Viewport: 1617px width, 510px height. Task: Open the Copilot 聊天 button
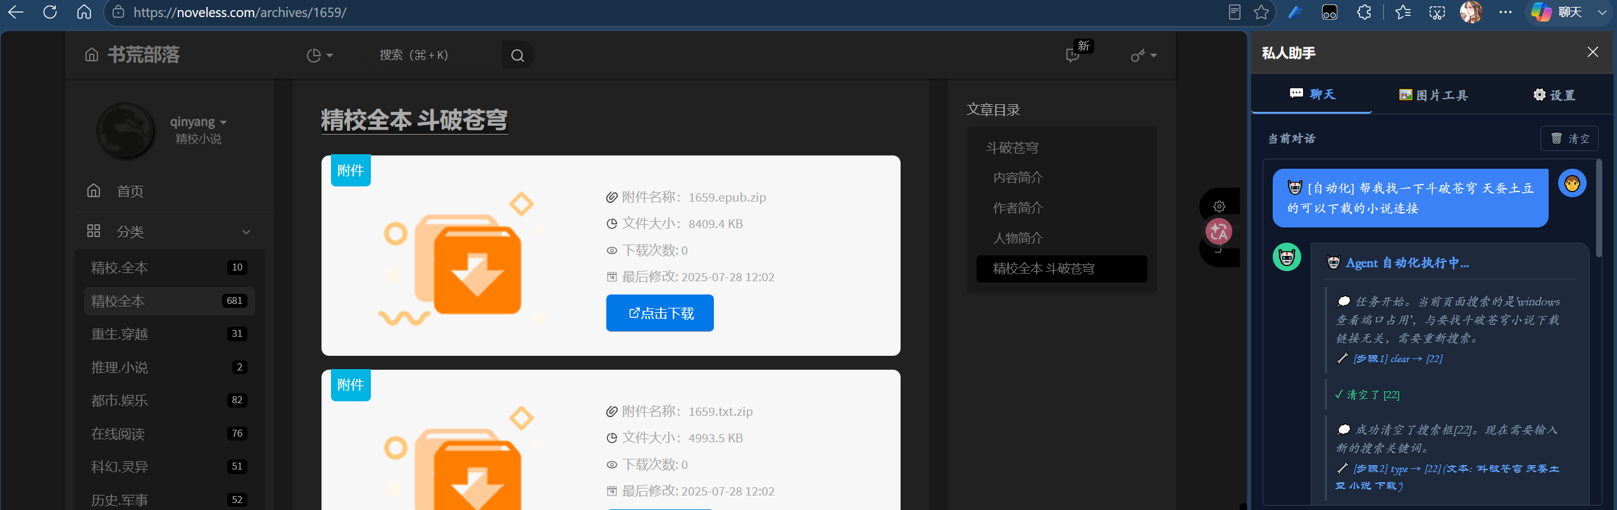coord(1558,12)
